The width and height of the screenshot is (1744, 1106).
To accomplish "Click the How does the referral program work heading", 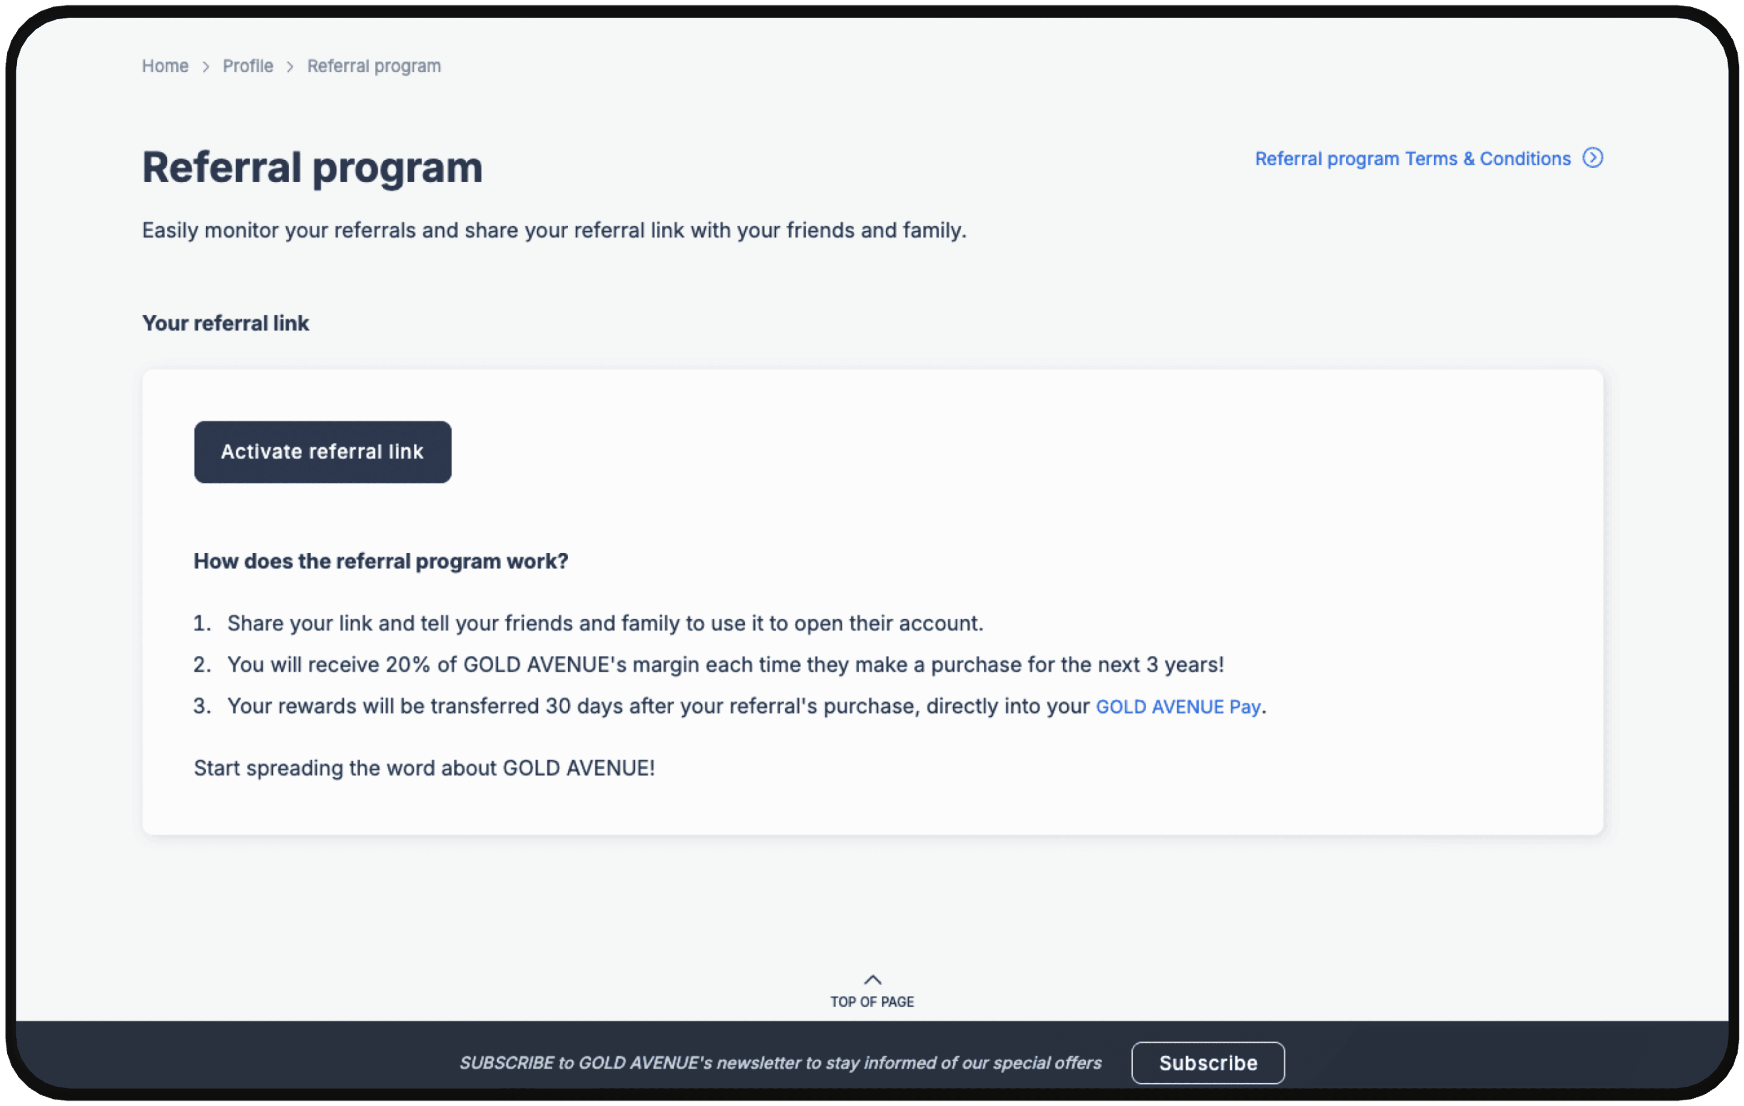I will (x=381, y=561).
